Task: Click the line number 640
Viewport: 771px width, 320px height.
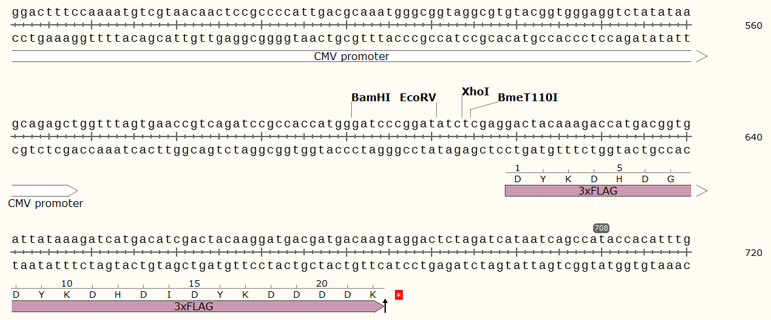Action: (753, 138)
